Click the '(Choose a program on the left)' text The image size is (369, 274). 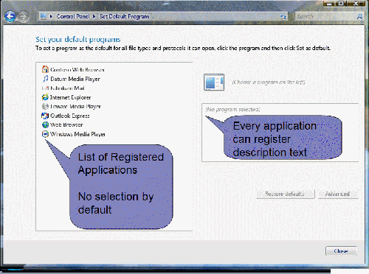click(x=269, y=82)
